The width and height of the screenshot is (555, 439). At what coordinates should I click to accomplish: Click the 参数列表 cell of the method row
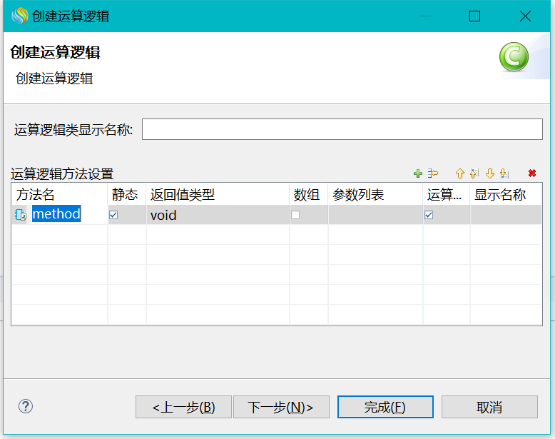coord(375,215)
